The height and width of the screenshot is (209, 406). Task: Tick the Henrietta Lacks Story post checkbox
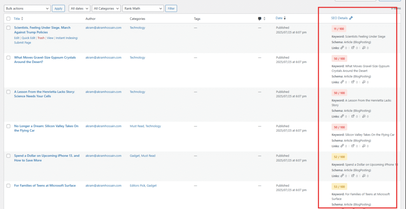[x=9, y=92]
